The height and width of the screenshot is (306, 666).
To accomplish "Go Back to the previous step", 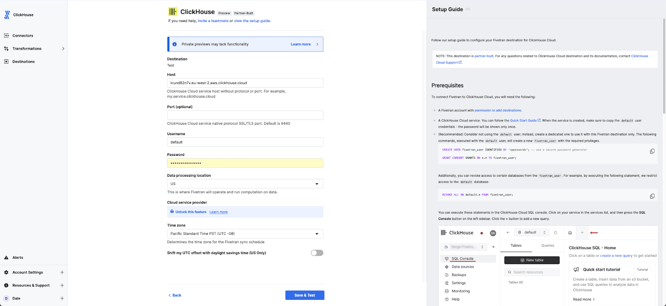I will [175, 295].
